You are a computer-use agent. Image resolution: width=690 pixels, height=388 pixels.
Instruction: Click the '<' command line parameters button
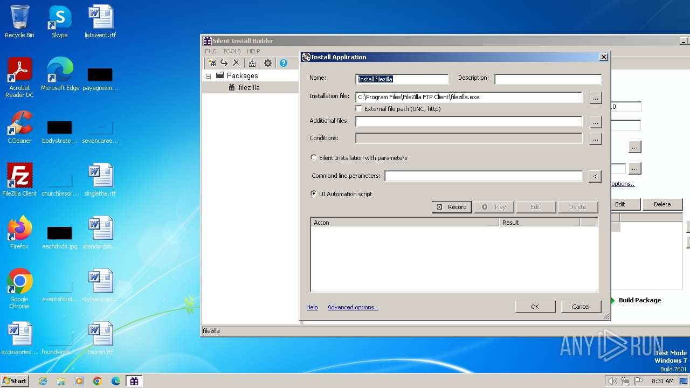point(595,176)
